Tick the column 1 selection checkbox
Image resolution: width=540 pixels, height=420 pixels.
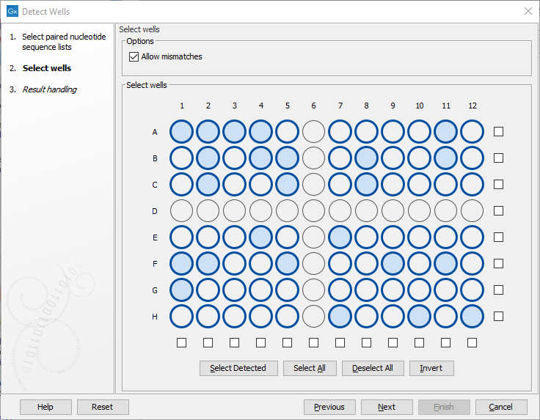click(181, 342)
